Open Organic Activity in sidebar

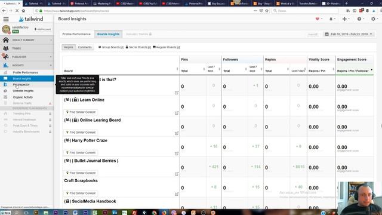(23, 97)
